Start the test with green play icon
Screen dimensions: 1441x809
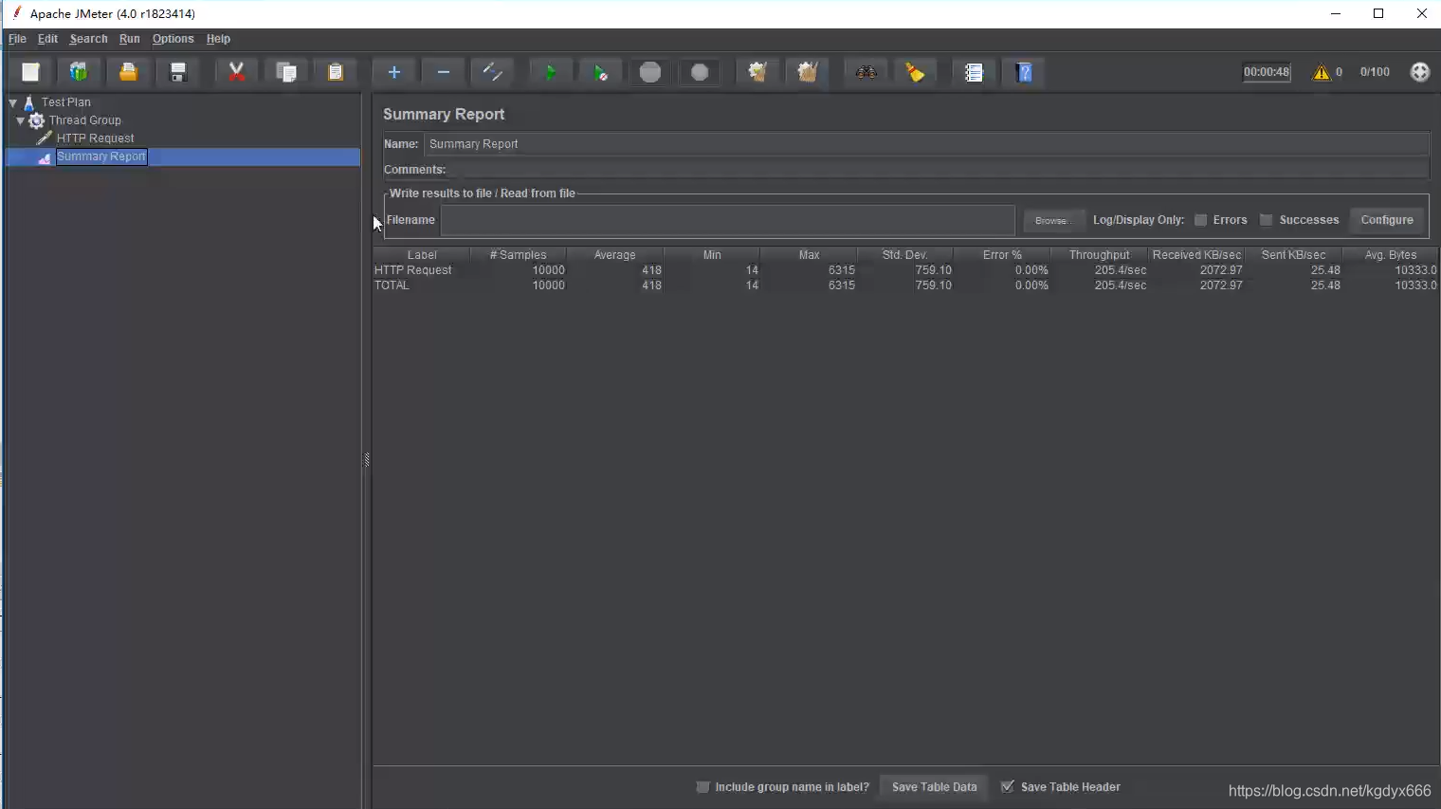click(551, 72)
